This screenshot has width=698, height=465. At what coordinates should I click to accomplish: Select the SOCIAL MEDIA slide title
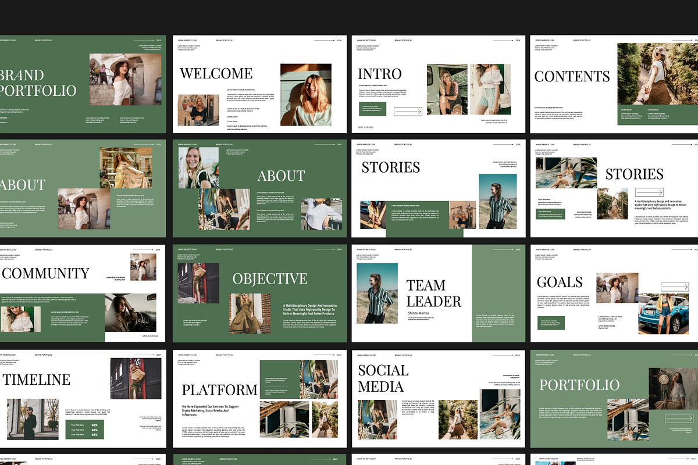pyautogui.click(x=383, y=378)
